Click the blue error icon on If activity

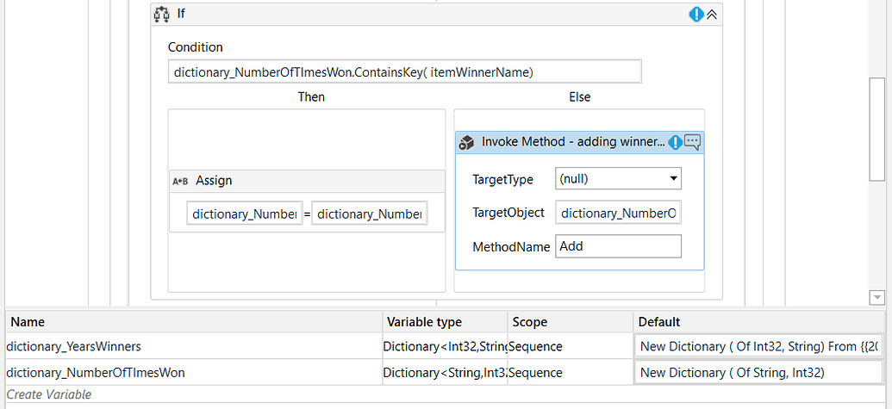tap(696, 15)
